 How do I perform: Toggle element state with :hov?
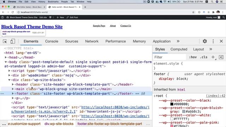(193, 57)
